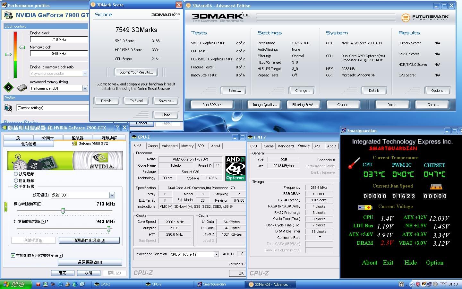Click the orange icon in the 3DMark Score title bar
462x289 pixels.
pyautogui.click(x=93, y=5)
